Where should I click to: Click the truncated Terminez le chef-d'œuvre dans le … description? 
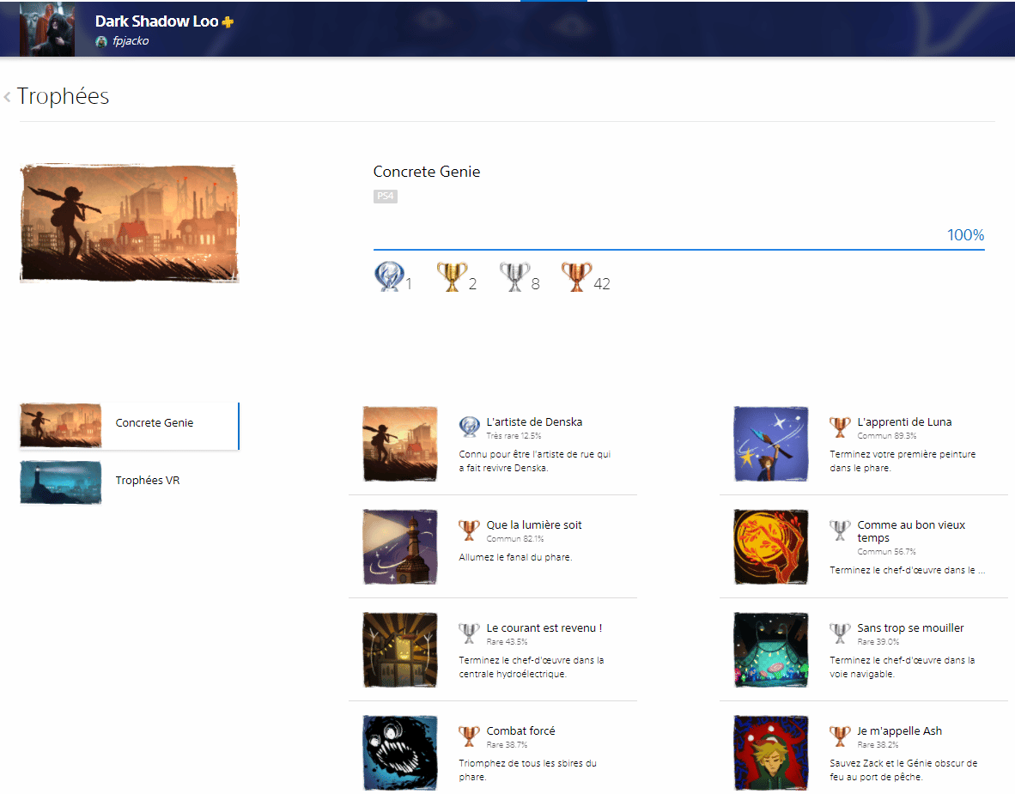(908, 570)
